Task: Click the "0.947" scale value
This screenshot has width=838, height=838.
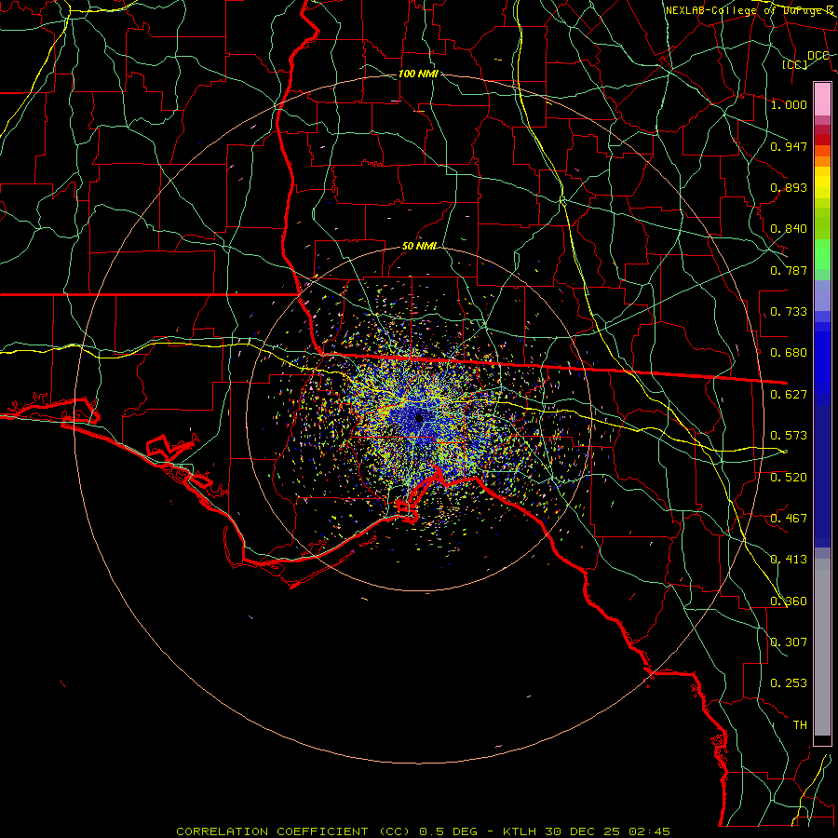Action: pyautogui.click(x=789, y=146)
